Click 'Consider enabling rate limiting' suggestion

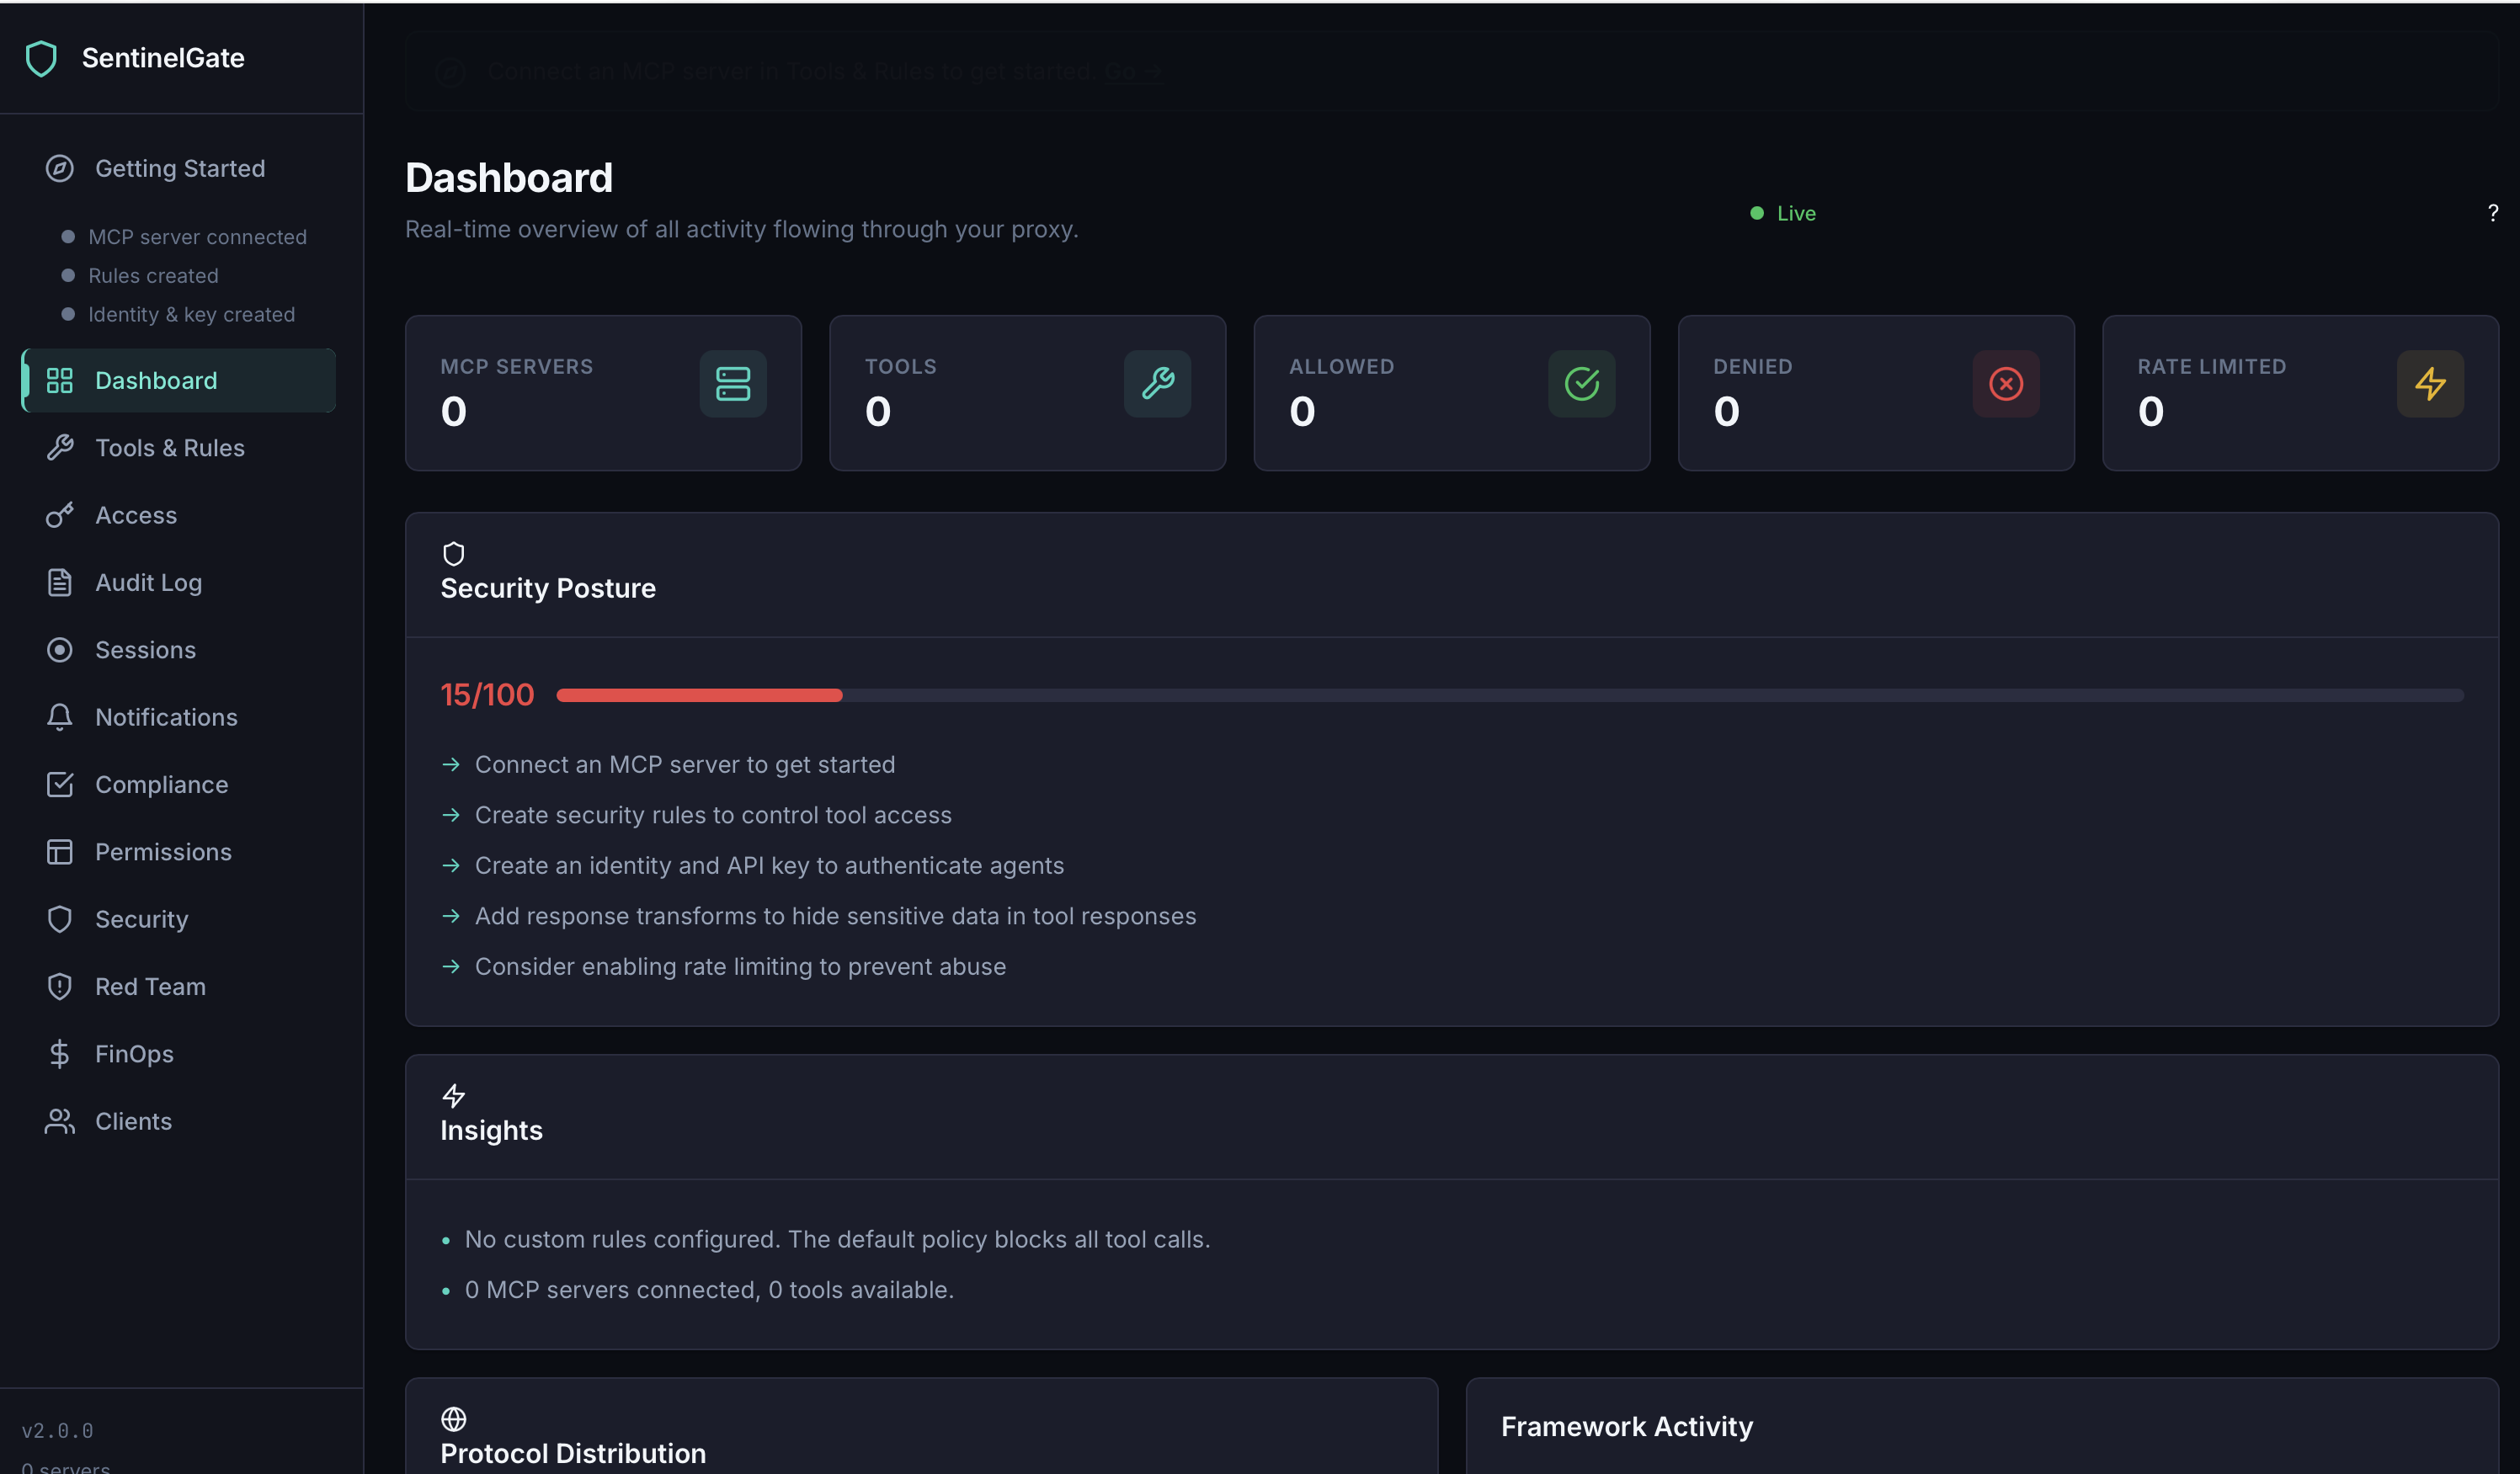click(x=740, y=967)
